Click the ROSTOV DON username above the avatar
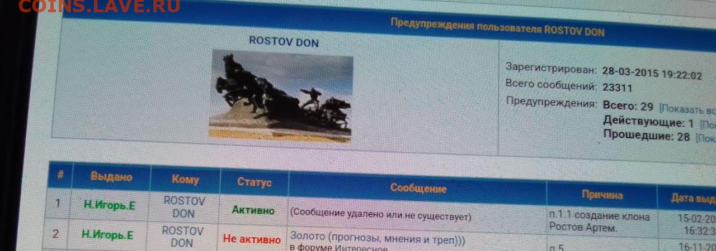The image size is (716, 251). tap(284, 42)
